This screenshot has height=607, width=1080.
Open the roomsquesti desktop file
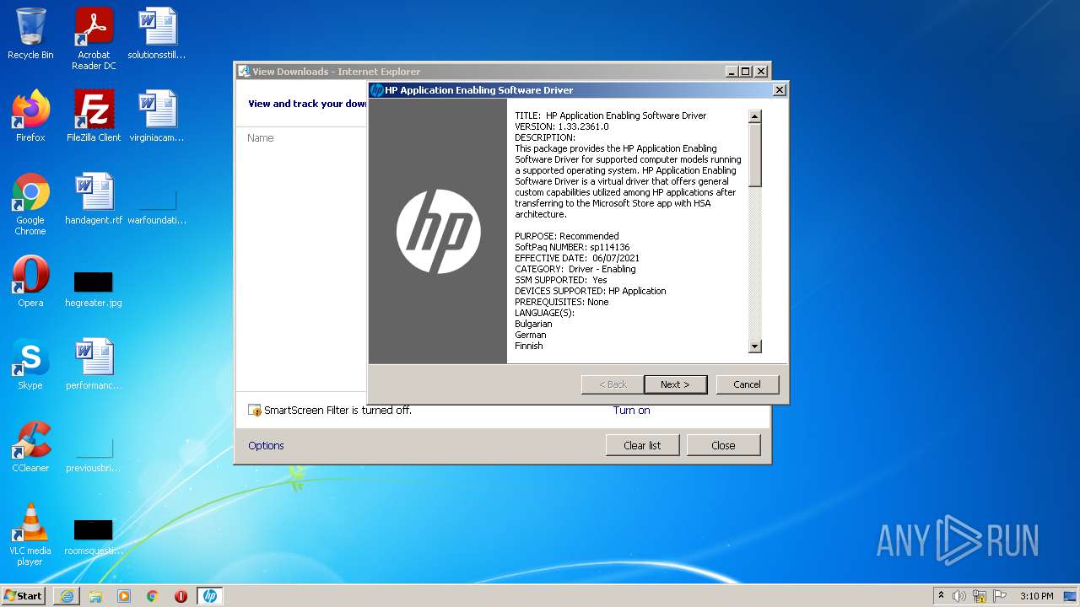[94, 534]
